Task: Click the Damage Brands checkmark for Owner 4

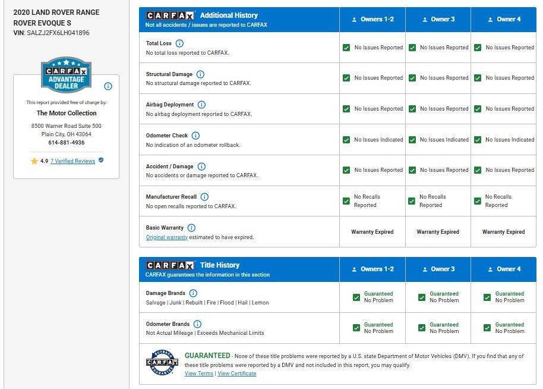Action: pos(487,297)
